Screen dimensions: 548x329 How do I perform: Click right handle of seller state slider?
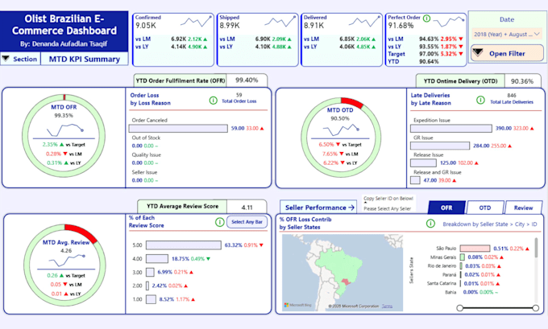pos(535,308)
